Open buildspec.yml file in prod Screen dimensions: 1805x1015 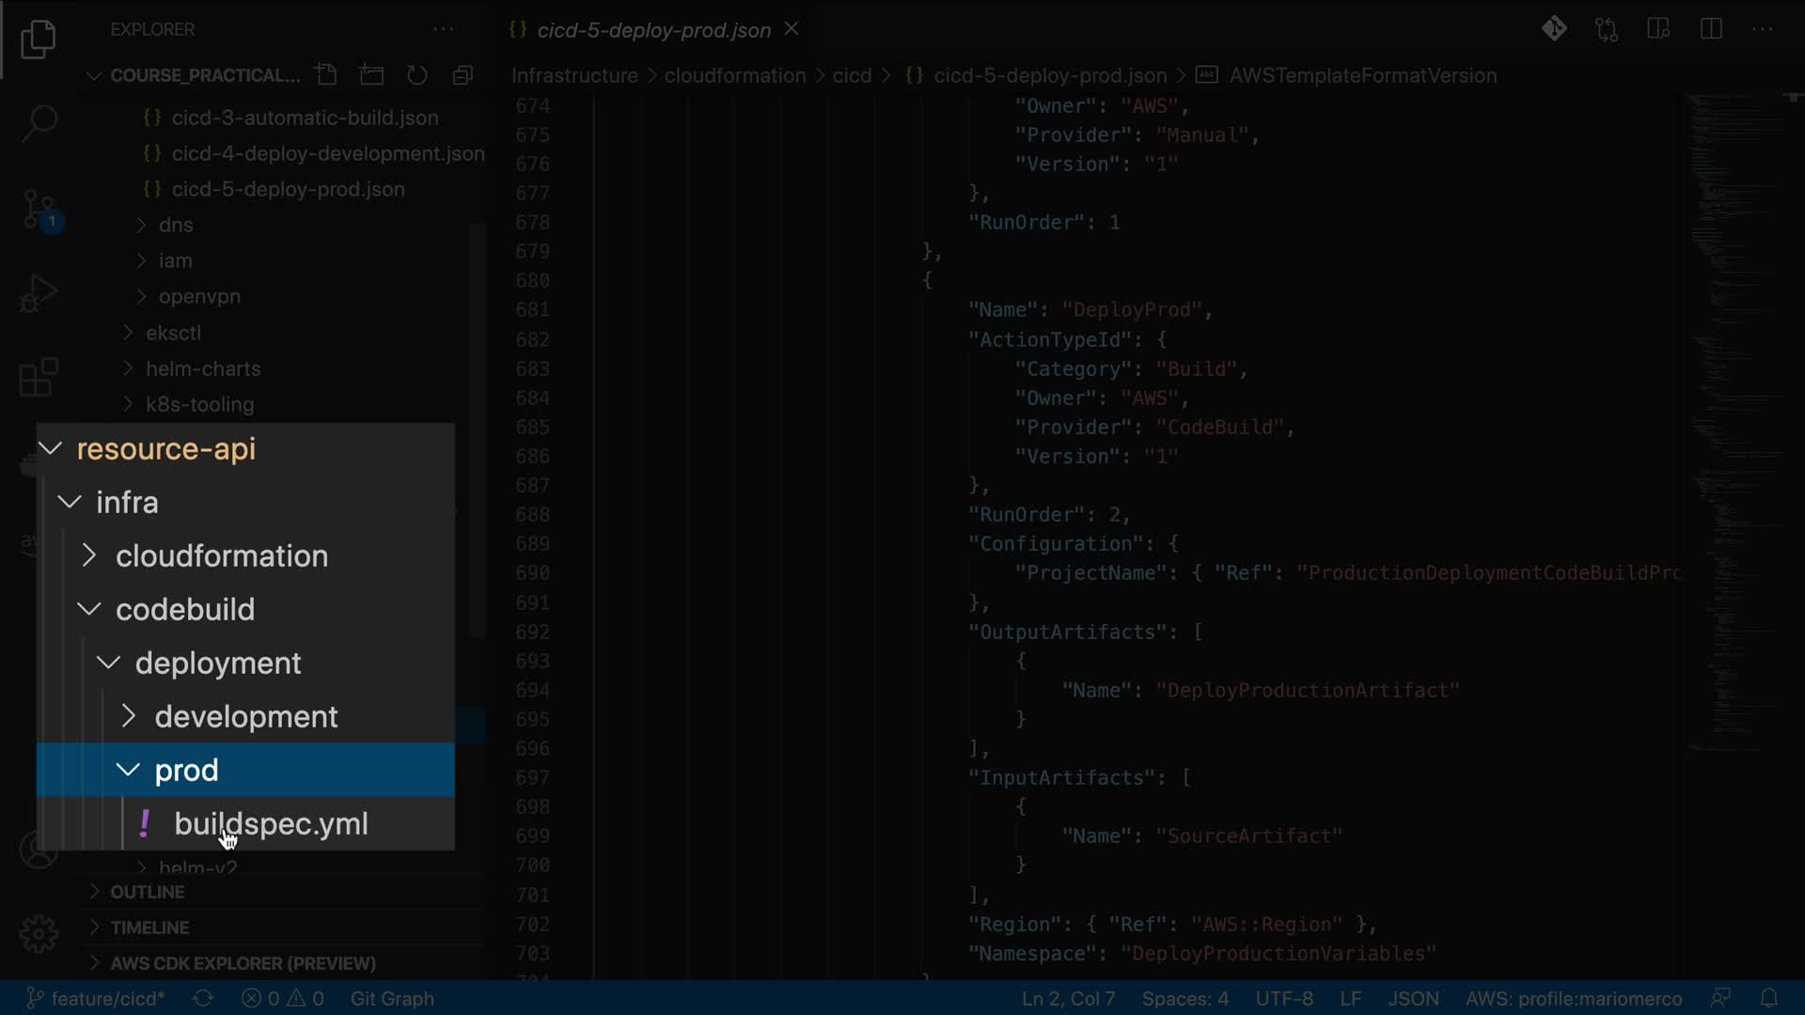[x=271, y=824]
